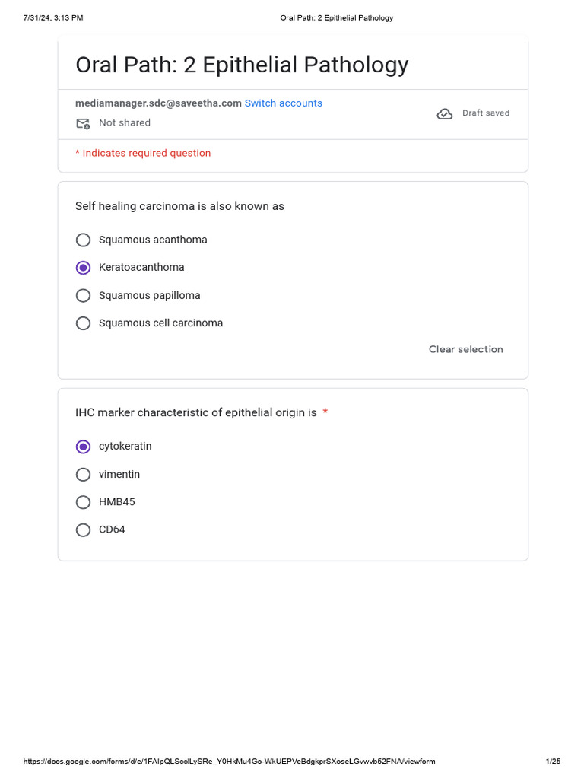584x779 pixels.
Task: Clear selection for self healing carcinoma question
Action: click(466, 349)
